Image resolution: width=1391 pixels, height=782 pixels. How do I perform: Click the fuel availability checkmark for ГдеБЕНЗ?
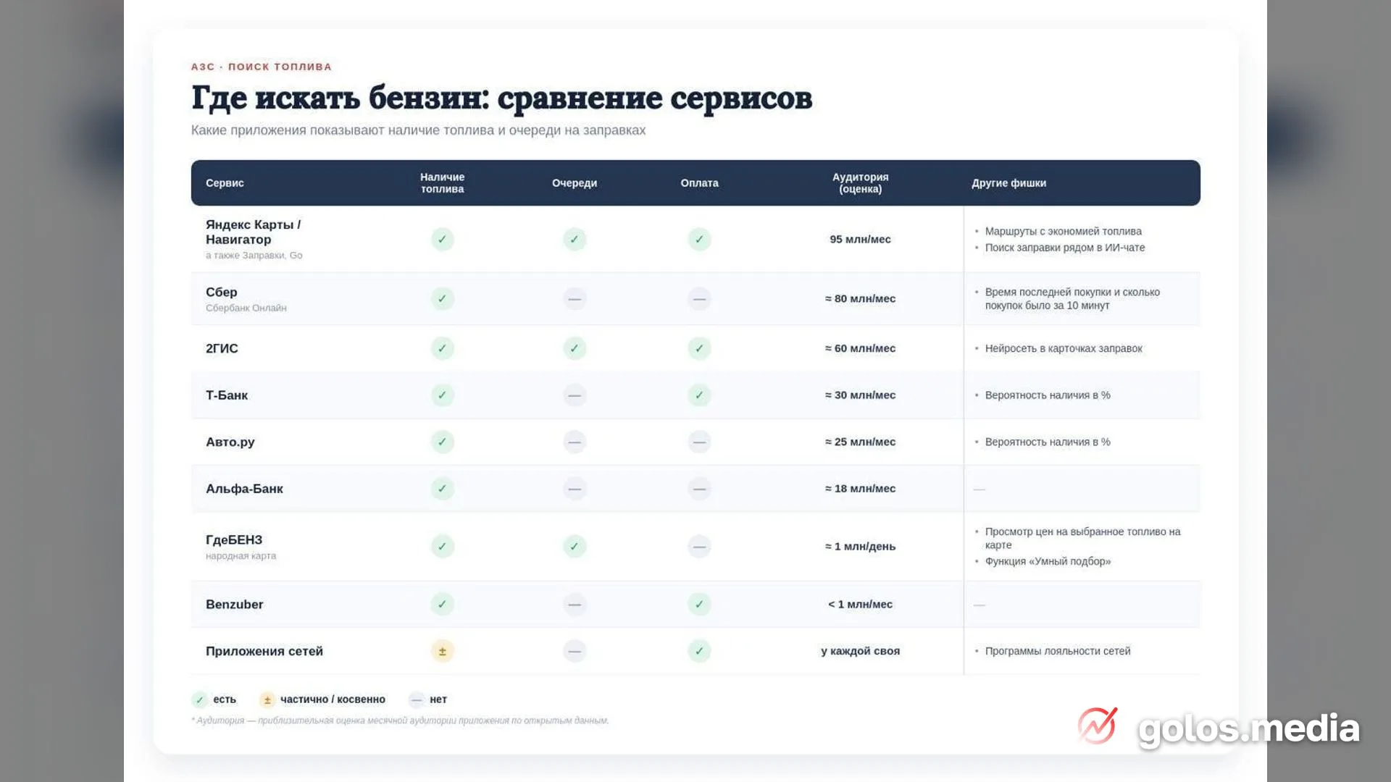coord(442,546)
